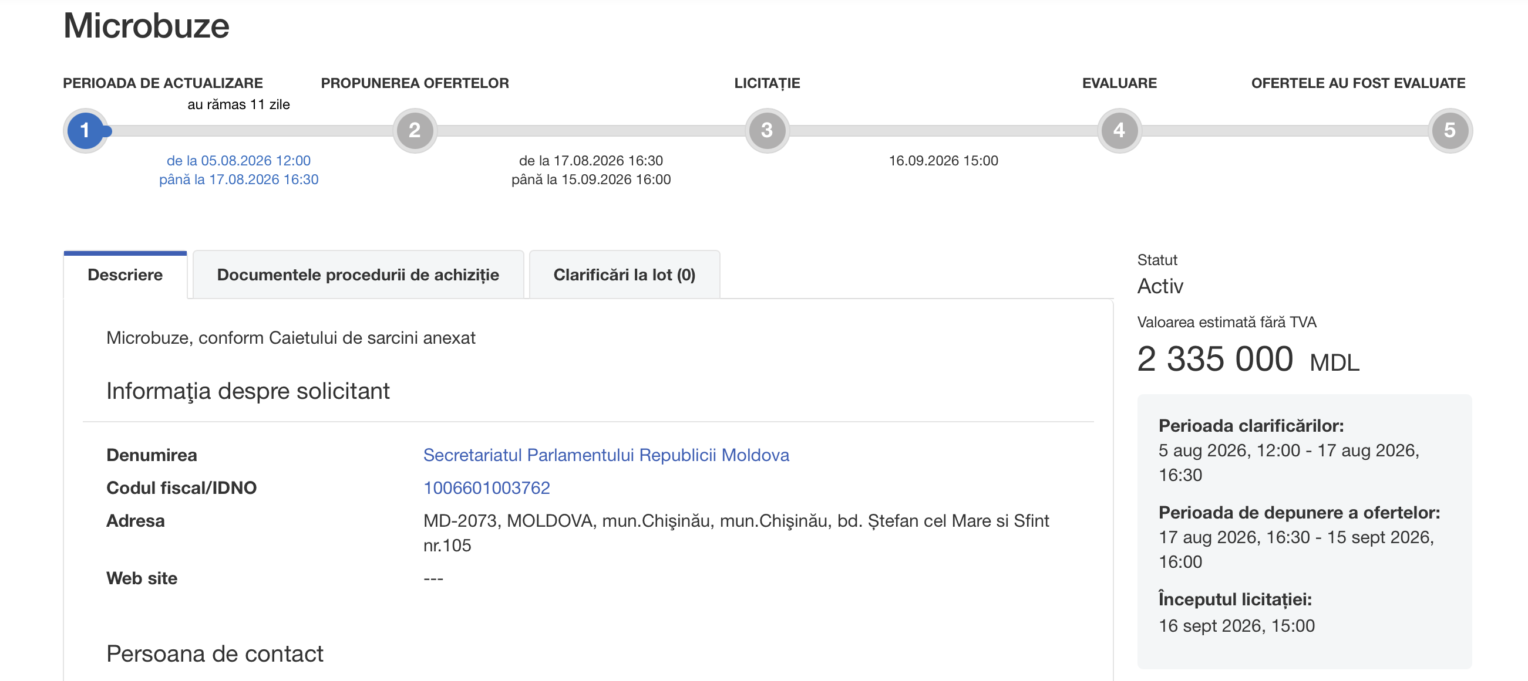Switch to Documentele procedurii de achiziție tab
Viewport: 1528px width, 681px height.
358,275
